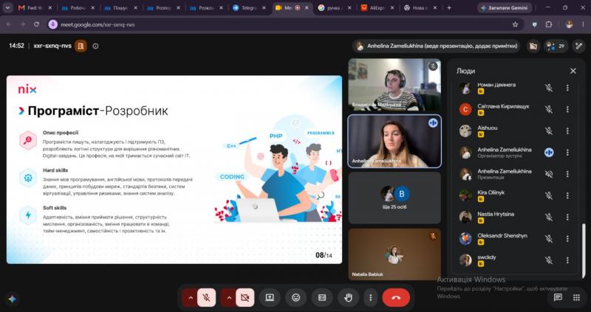Toggle people panel with the 29 badge
This screenshot has width=591, height=312.
pyautogui.click(x=556, y=46)
